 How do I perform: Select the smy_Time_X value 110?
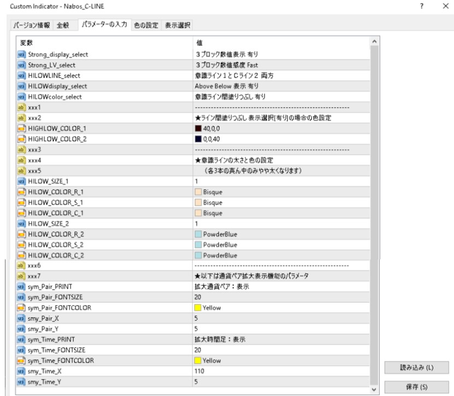[281, 371]
